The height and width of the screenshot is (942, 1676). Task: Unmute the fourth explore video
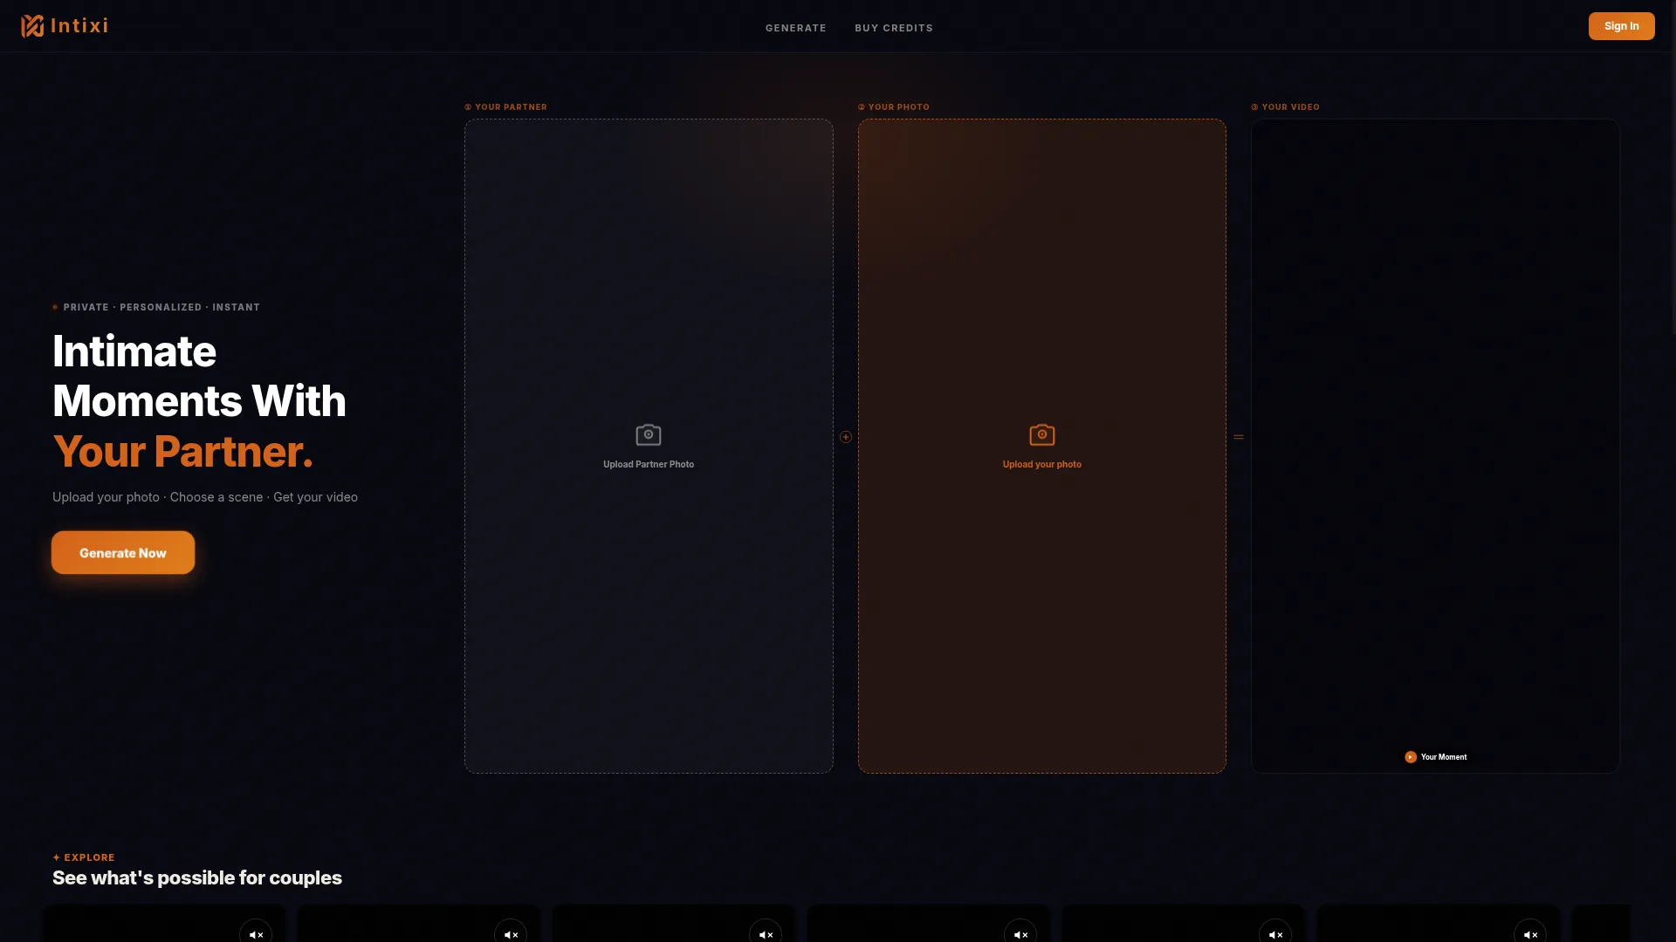click(x=1020, y=934)
